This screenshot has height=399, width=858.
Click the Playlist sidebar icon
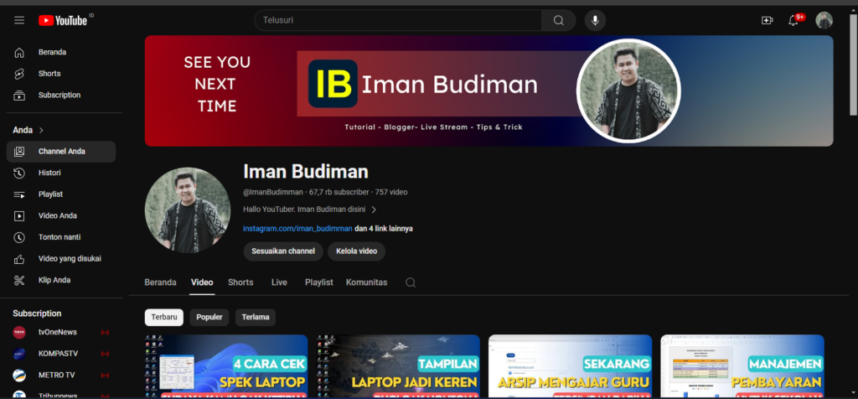tap(19, 194)
